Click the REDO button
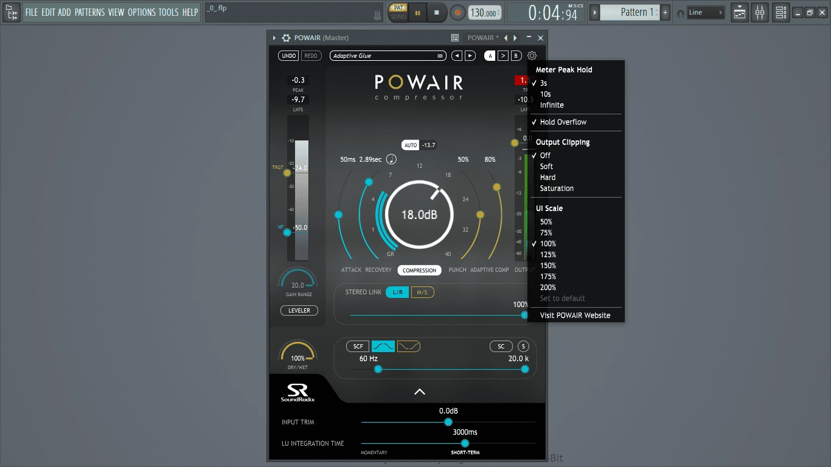 pos(311,56)
